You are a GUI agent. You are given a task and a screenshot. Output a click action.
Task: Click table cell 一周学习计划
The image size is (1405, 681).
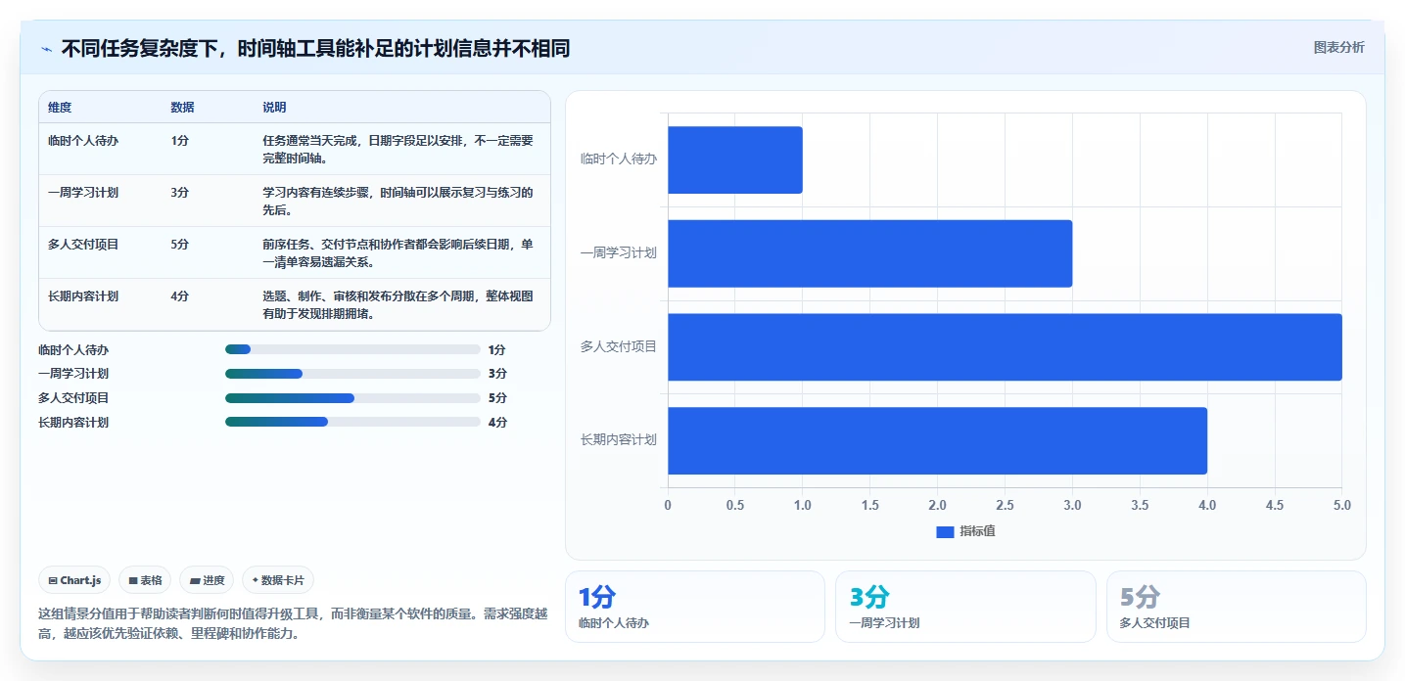[x=83, y=193]
